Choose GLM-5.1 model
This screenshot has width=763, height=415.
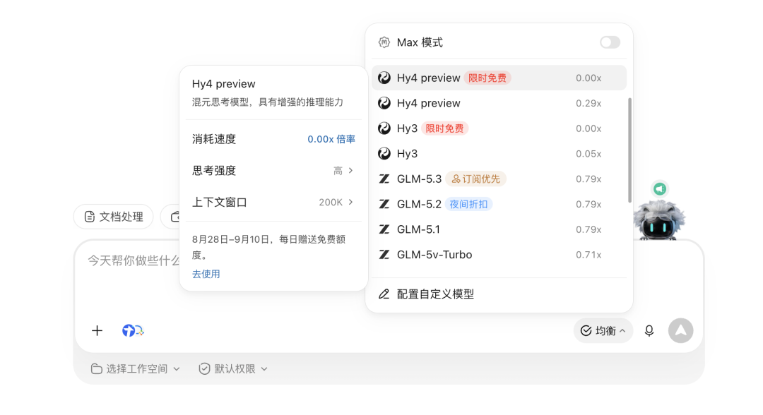[x=499, y=229]
